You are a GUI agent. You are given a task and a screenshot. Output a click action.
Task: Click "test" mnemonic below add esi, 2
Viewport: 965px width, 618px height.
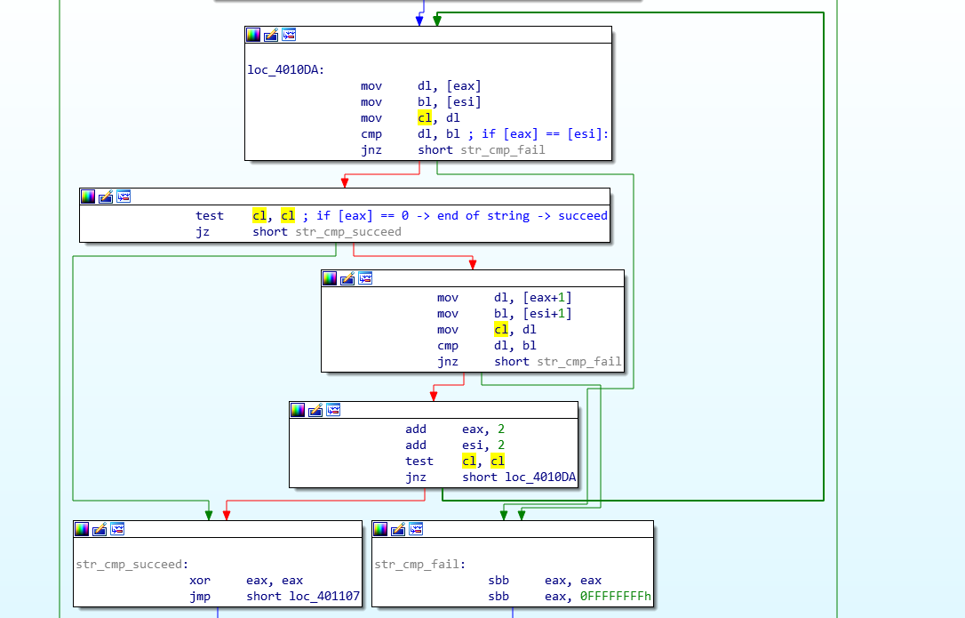[x=419, y=461]
